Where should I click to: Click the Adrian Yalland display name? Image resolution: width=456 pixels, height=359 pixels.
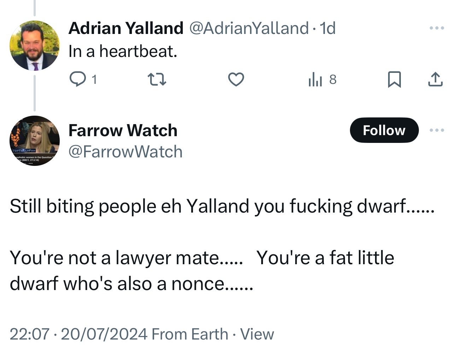tap(126, 28)
